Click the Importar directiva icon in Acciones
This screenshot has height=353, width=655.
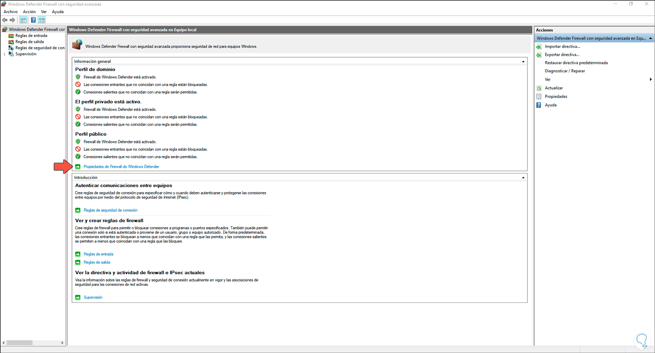click(x=539, y=46)
